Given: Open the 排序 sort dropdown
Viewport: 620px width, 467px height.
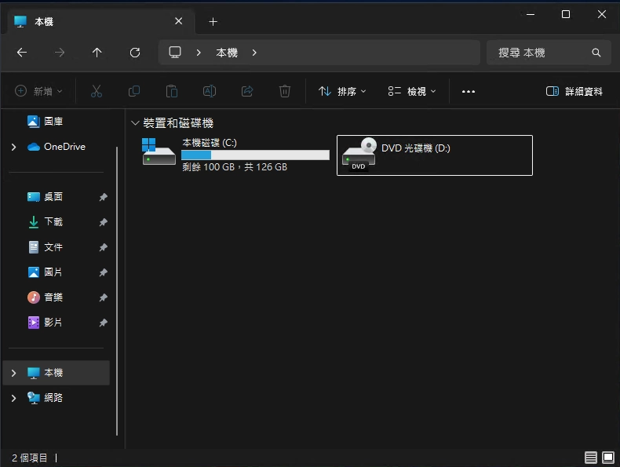Looking at the screenshot, I should click(x=342, y=91).
